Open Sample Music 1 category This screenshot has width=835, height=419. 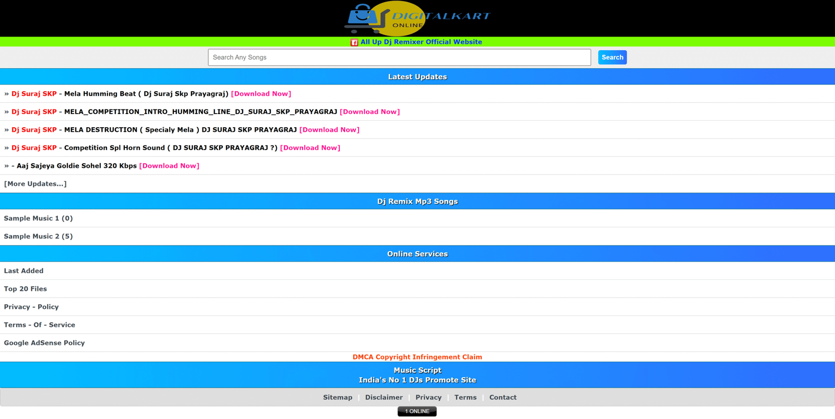[38, 218]
